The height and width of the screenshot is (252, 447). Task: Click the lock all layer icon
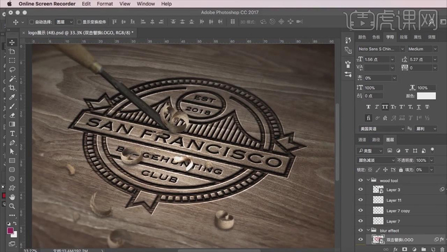[x=401, y=170]
